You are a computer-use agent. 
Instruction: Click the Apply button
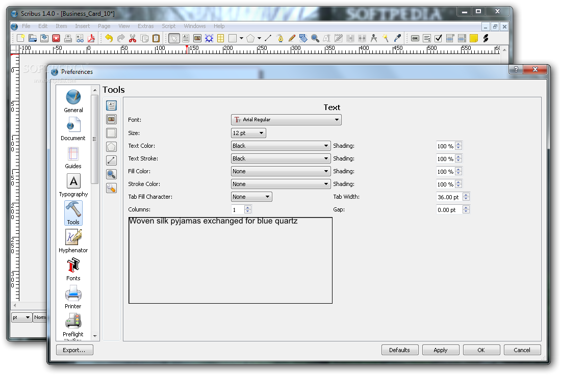(x=441, y=350)
